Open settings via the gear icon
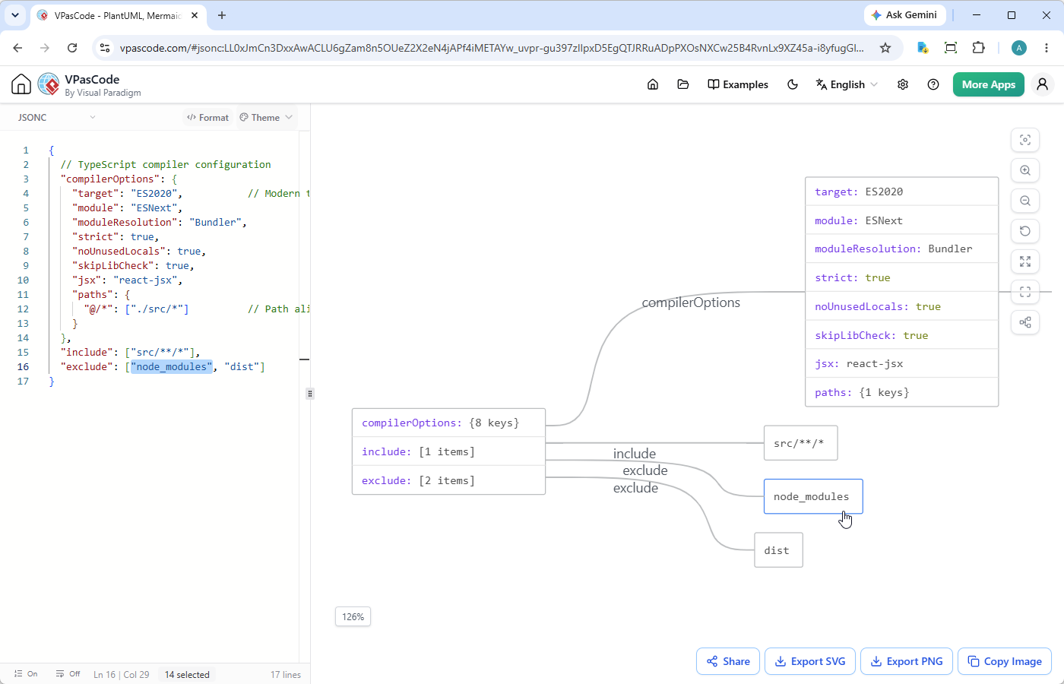1064x684 pixels. [903, 84]
